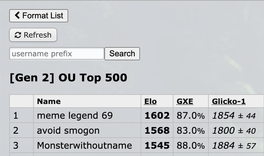Click the Elo column header
The image size is (264, 156).
pyautogui.click(x=150, y=102)
